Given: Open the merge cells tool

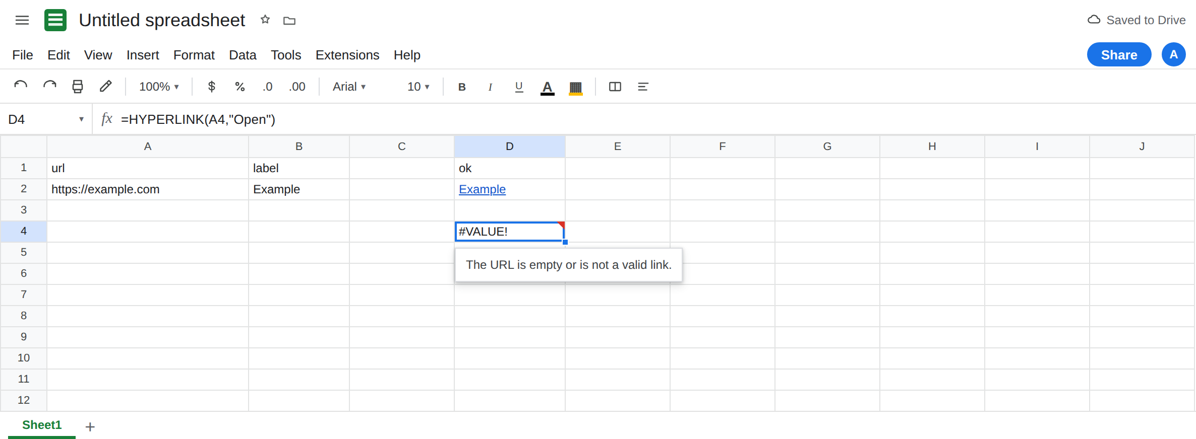Looking at the screenshot, I should coord(615,87).
